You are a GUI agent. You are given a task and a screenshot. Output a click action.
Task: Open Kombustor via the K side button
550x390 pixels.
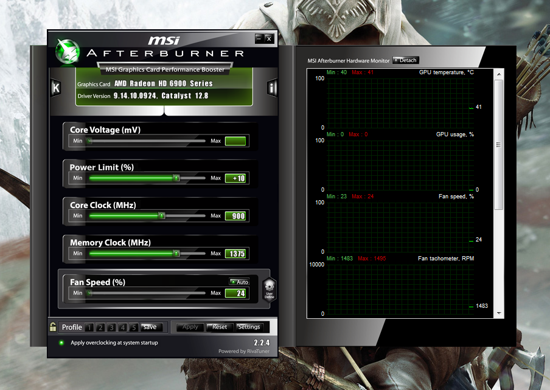[x=56, y=88]
